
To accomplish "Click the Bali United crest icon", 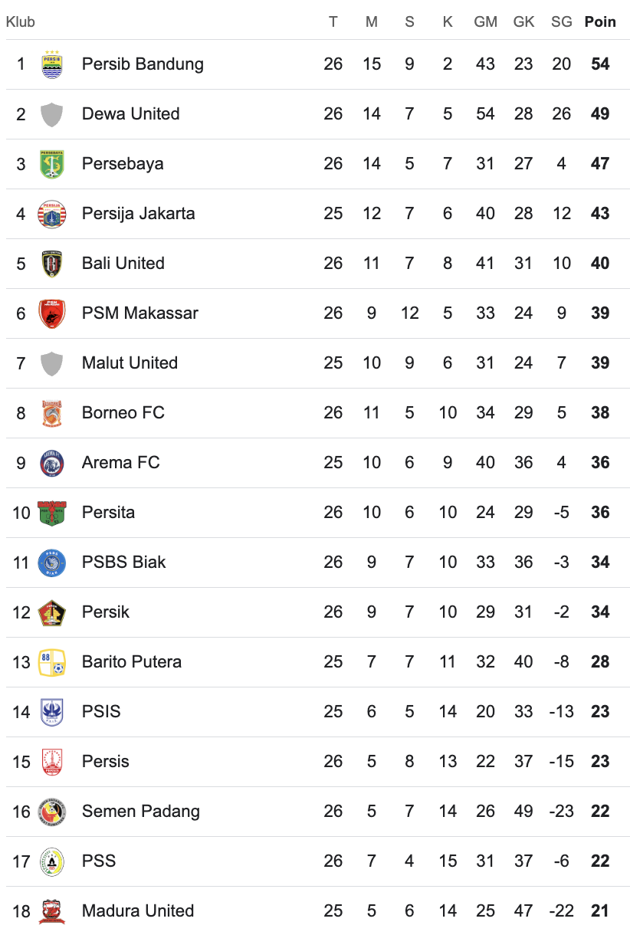I will [52, 264].
